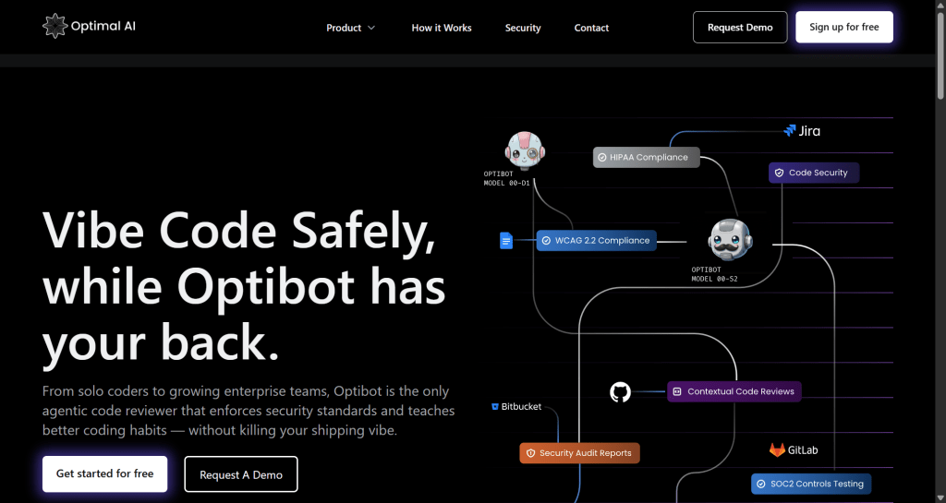
Task: Click the blue Google Docs icon
Action: click(x=506, y=241)
